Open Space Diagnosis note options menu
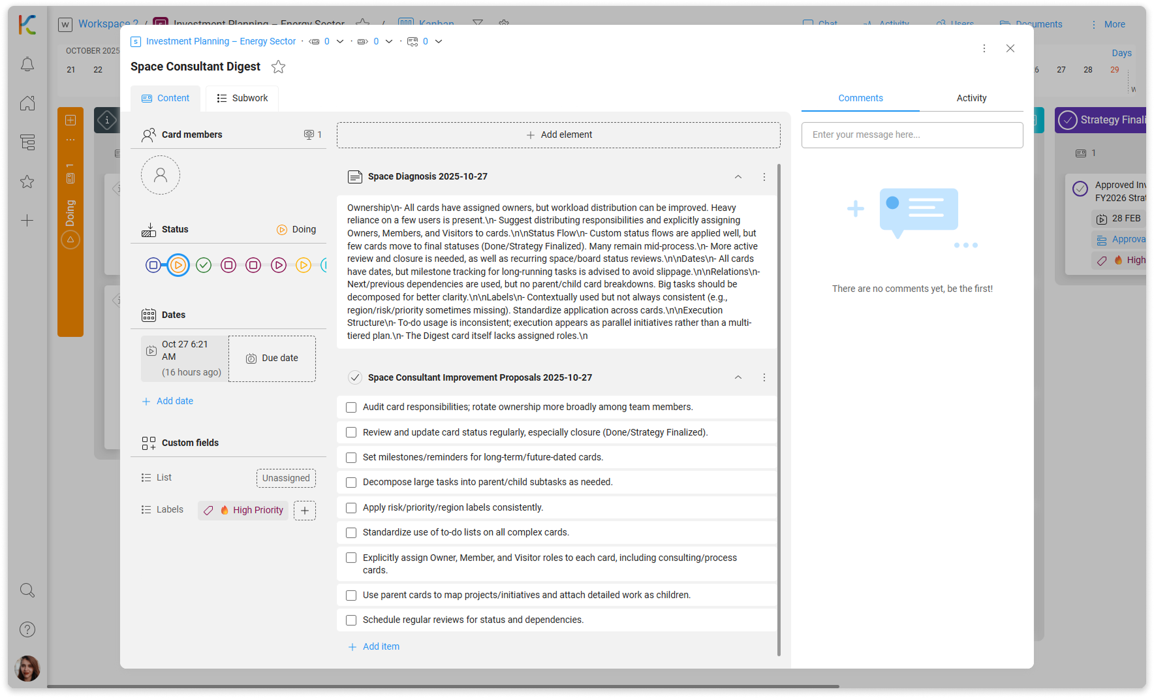 pyautogui.click(x=764, y=177)
